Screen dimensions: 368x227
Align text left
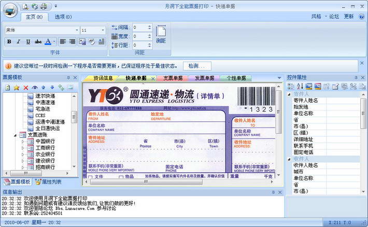[63, 42]
